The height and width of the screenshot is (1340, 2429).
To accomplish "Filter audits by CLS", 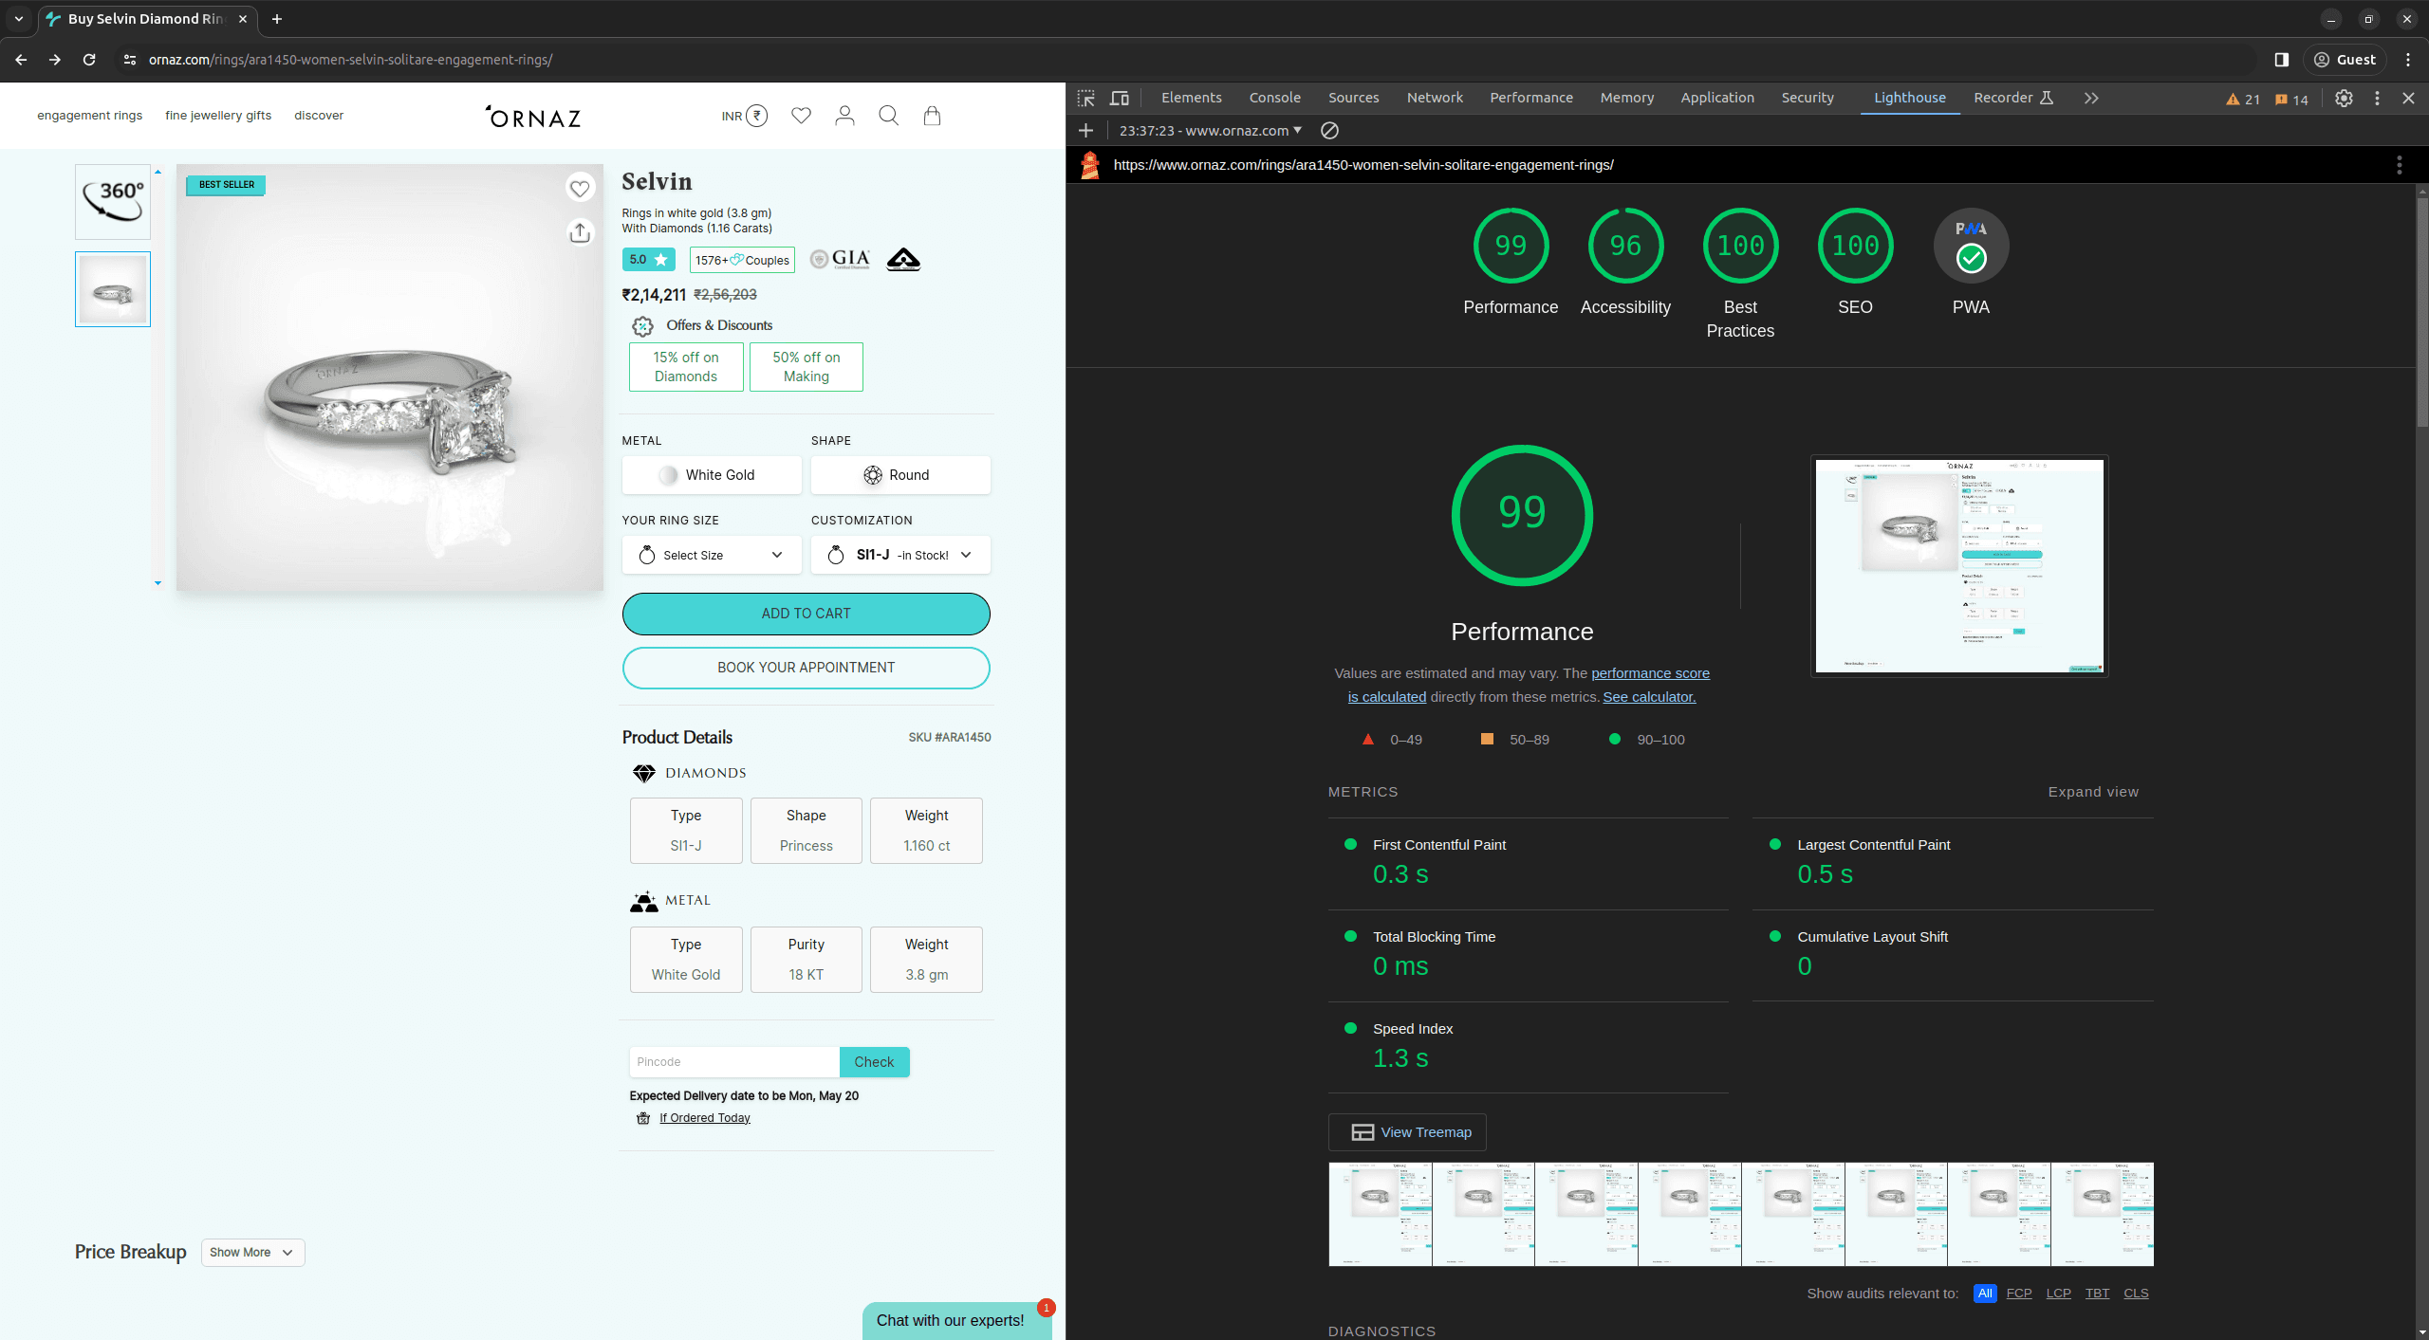I will pos(2136,1294).
